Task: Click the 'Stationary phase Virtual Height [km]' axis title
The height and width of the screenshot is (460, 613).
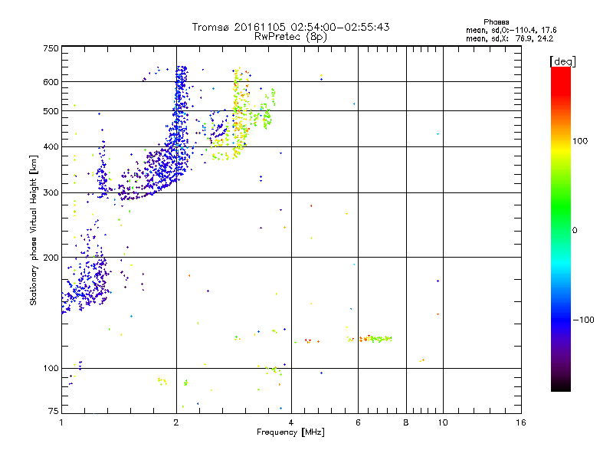Action: coord(34,230)
